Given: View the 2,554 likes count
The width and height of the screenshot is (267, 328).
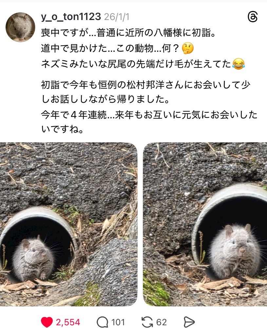Looking at the screenshot, I should pos(68,322).
